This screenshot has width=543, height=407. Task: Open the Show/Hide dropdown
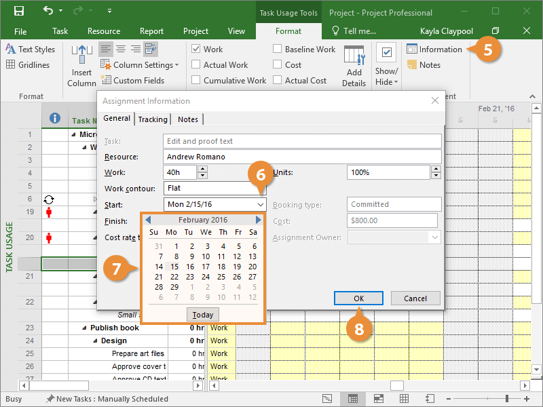[386, 77]
